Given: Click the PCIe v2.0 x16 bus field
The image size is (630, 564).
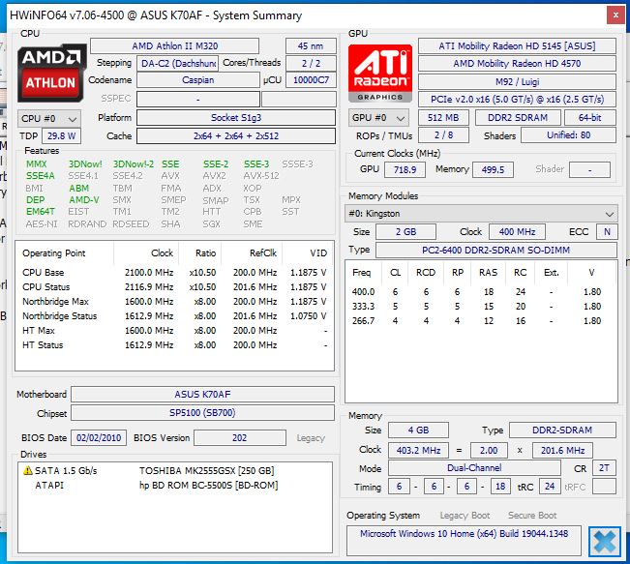Looking at the screenshot, I should click(x=517, y=100).
